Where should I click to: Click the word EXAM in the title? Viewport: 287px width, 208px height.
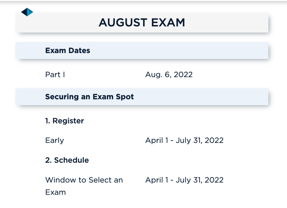tap(168, 23)
